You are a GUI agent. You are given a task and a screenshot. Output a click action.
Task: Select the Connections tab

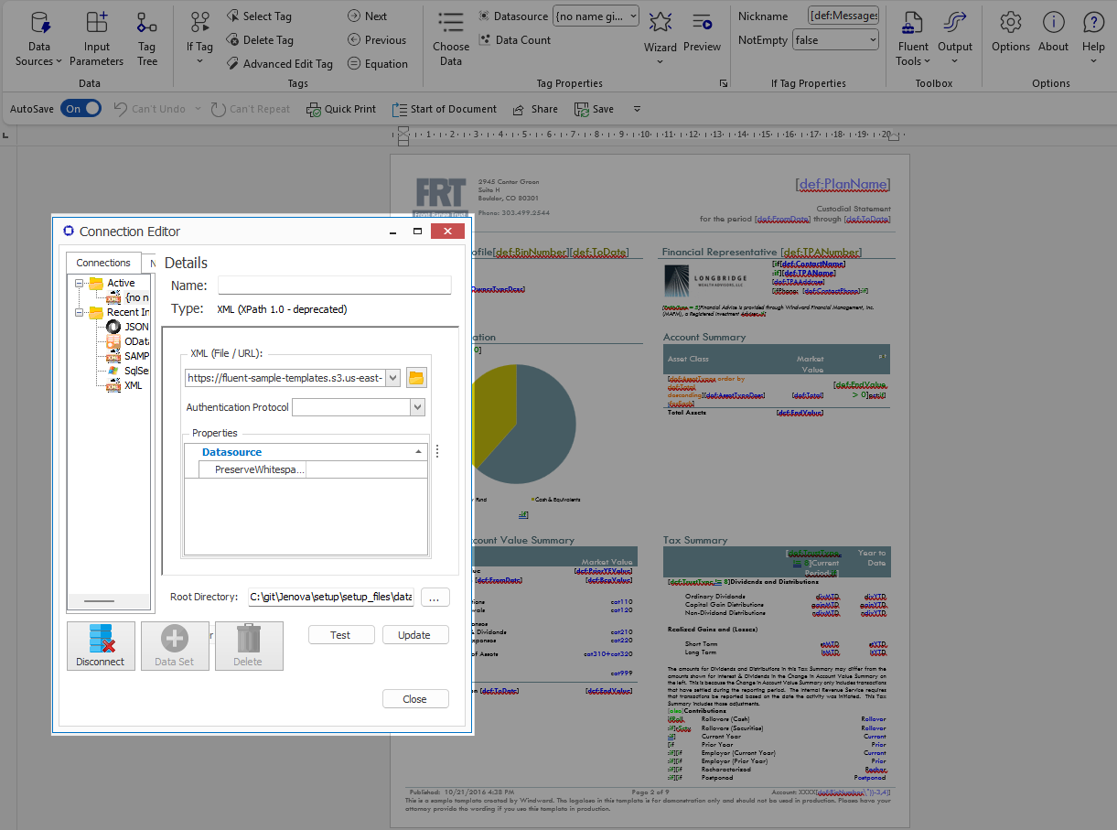tap(103, 263)
